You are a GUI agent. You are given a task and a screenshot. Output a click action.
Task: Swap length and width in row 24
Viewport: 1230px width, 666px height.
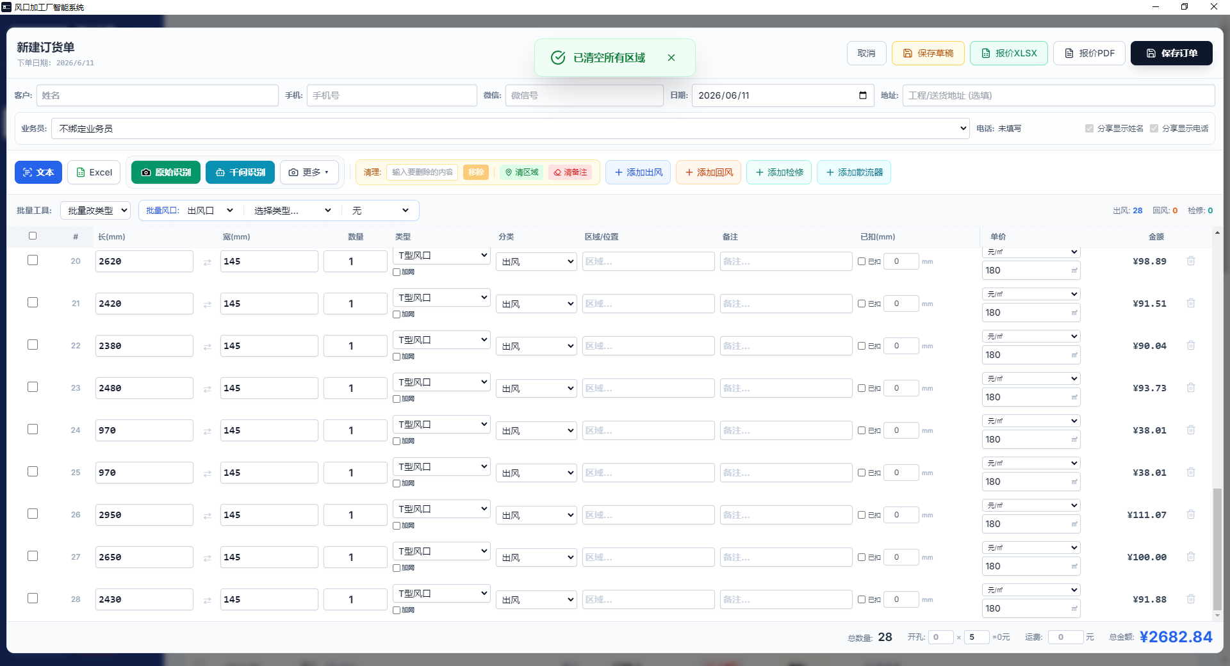(207, 431)
